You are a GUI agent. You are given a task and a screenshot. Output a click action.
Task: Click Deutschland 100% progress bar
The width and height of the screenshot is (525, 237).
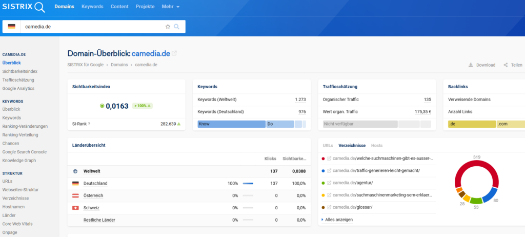click(x=248, y=183)
